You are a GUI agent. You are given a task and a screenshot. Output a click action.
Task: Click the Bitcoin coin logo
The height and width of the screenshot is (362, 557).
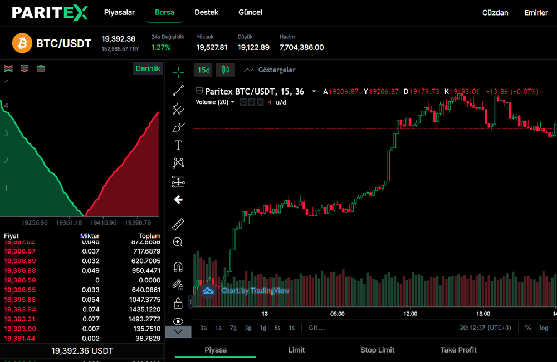(22, 43)
